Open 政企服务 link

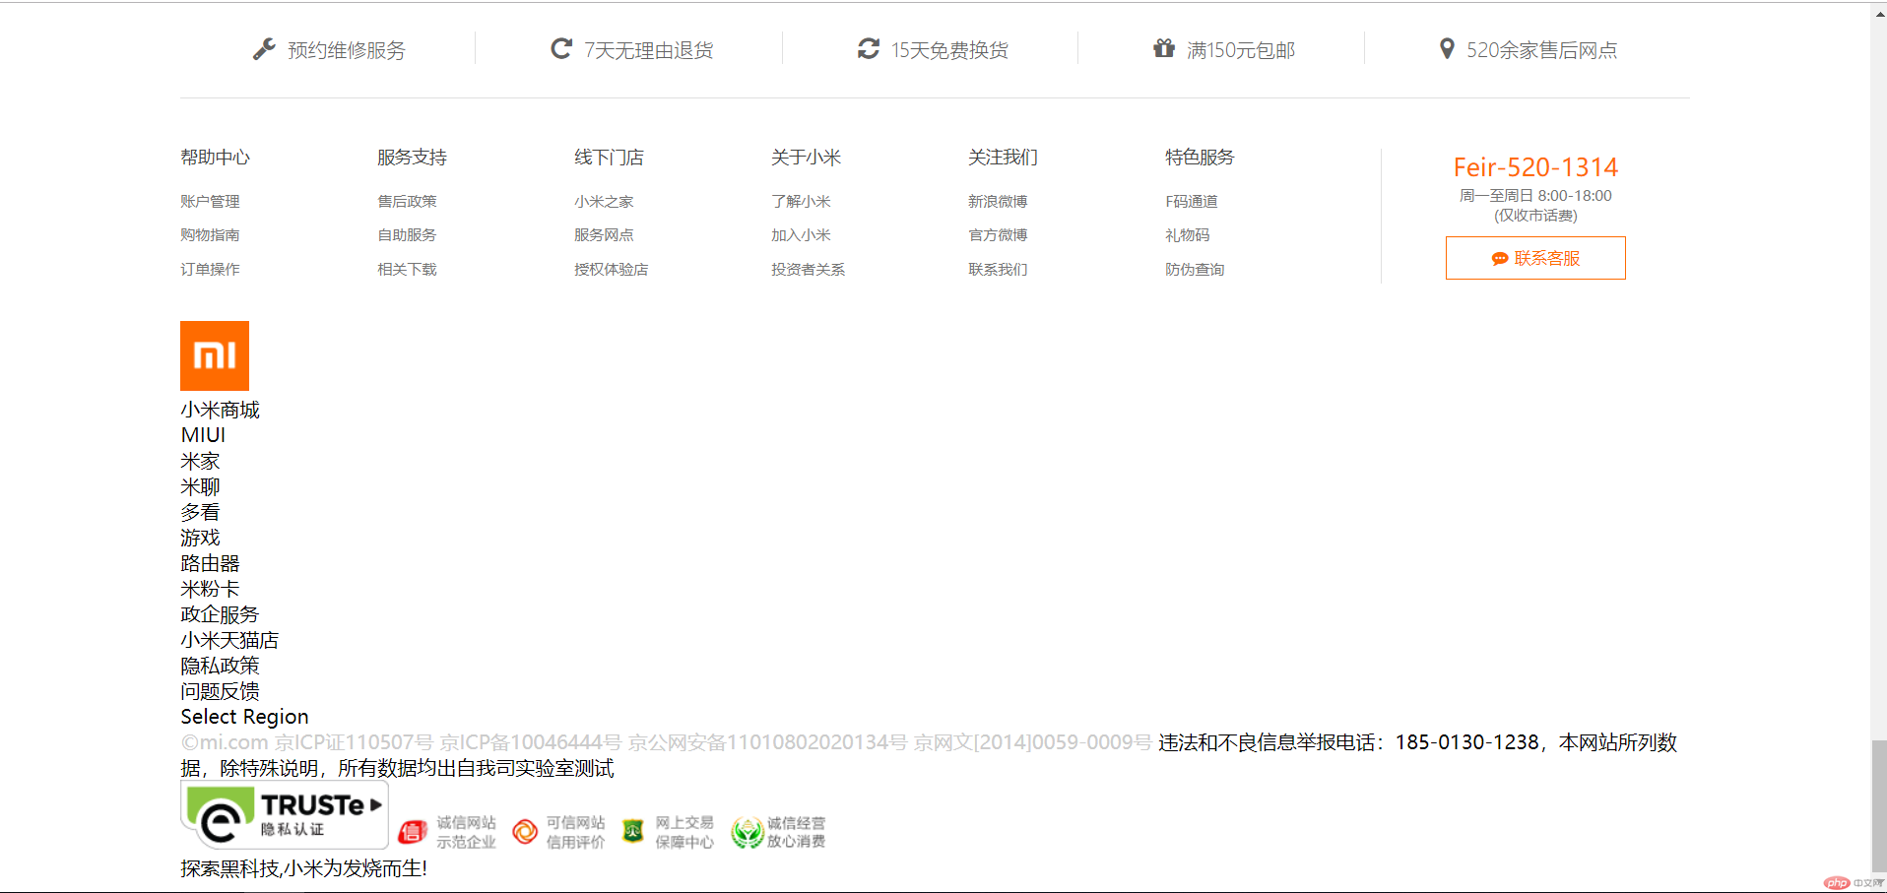pos(220,614)
